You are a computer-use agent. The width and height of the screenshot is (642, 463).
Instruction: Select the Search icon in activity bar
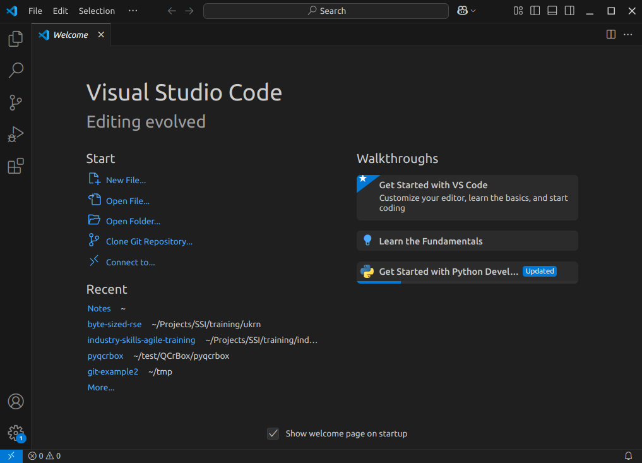16,70
